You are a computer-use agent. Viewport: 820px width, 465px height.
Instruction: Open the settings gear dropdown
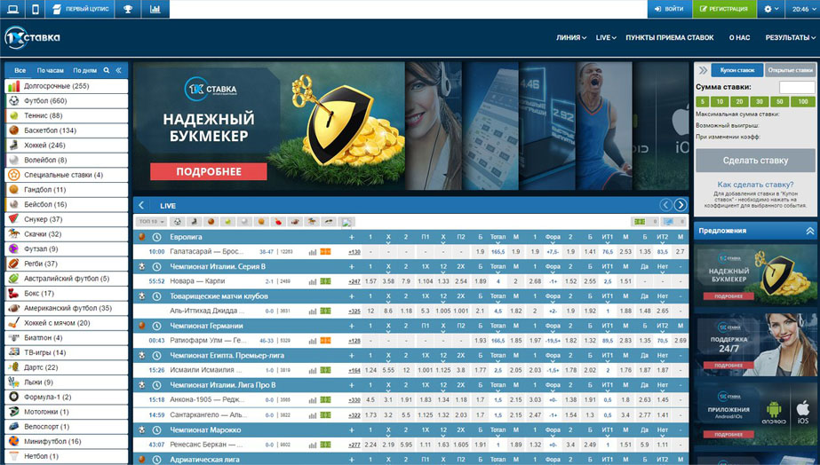click(x=770, y=9)
